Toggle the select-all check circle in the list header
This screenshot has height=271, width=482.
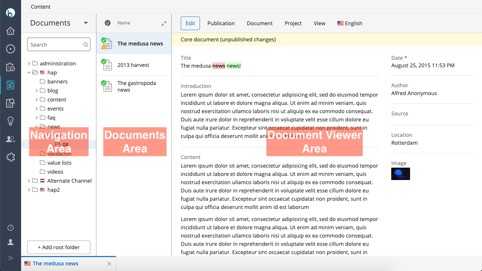(108, 23)
